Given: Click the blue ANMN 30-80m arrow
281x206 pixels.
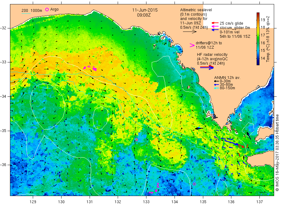Looking at the screenshot, I should pos(216,85).
